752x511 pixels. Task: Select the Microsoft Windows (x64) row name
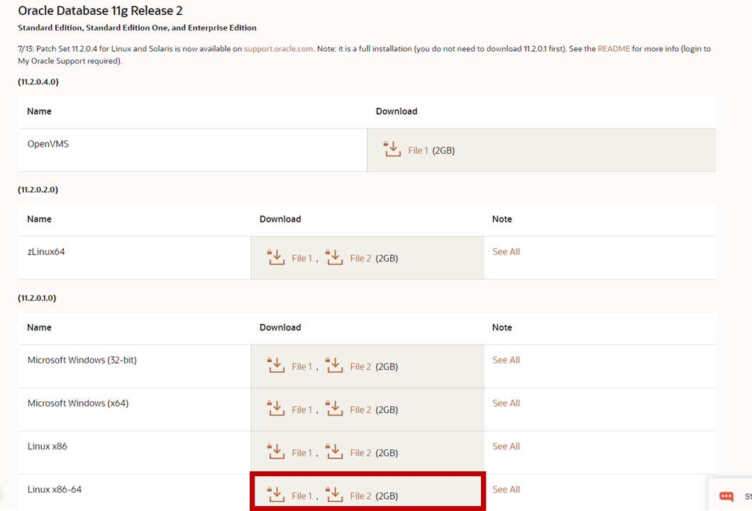(x=78, y=403)
